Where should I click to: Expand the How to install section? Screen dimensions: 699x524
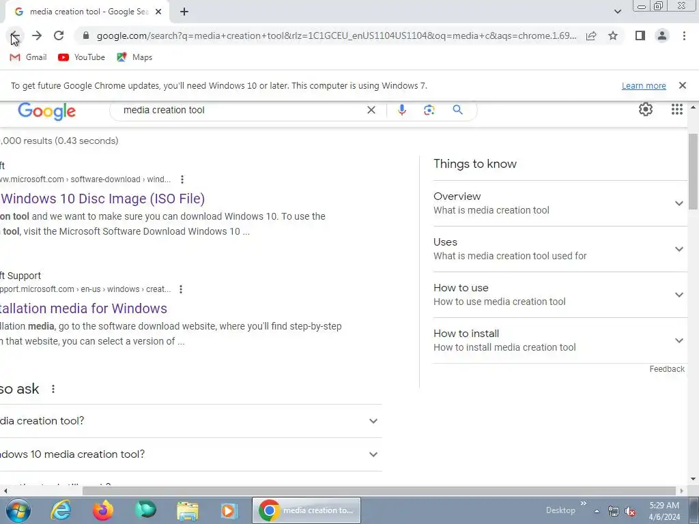(x=560, y=340)
